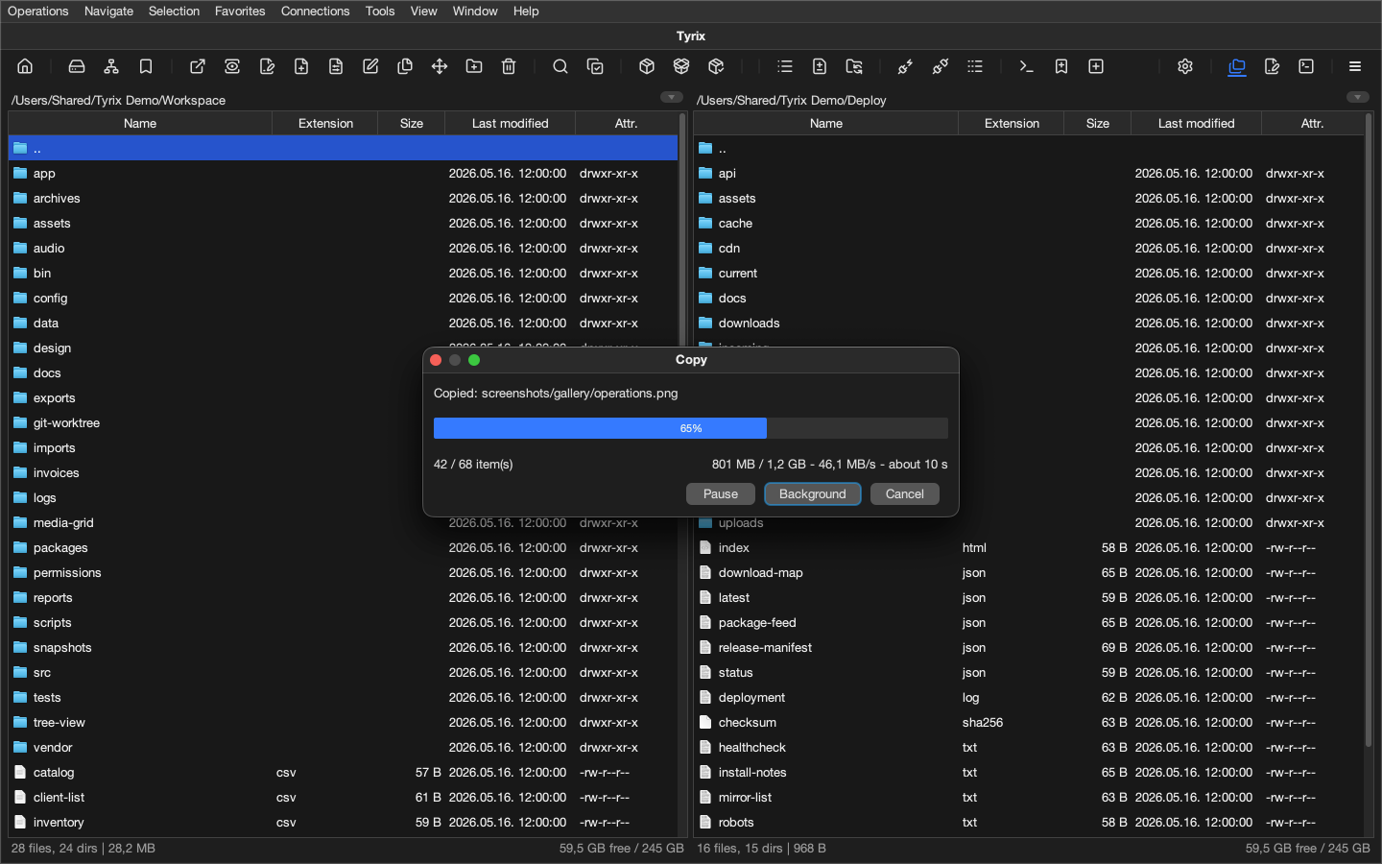1382x864 pixels.
Task: Pause the copy operation
Action: click(x=721, y=493)
